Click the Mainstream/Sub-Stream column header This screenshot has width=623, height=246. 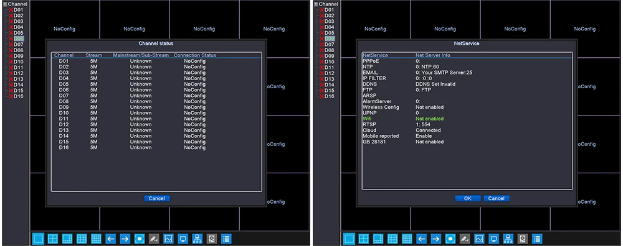141,55
